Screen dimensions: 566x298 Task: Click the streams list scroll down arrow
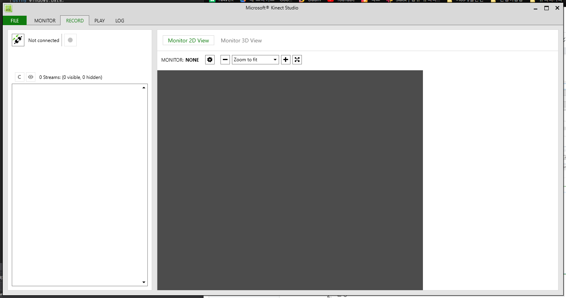coord(144,282)
